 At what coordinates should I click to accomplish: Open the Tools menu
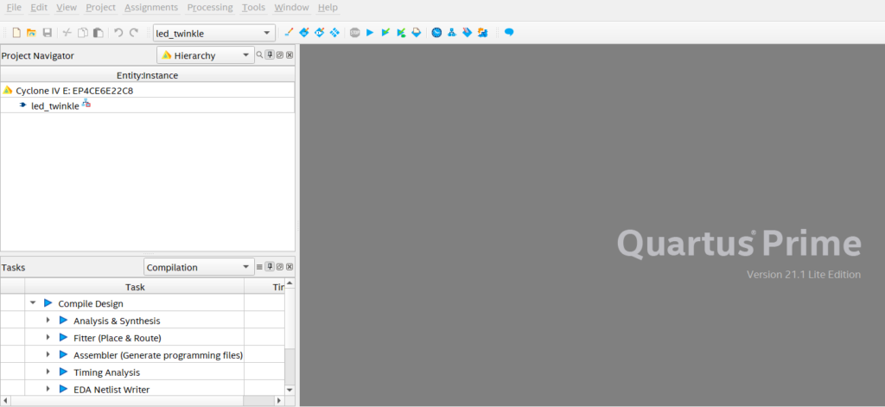[253, 7]
